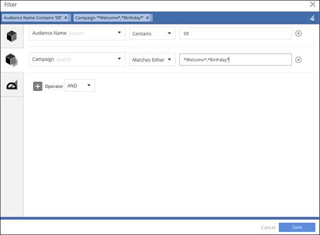The width and height of the screenshot is (320, 235).
Task: Remove the Campaign filter row
Action: click(298, 60)
